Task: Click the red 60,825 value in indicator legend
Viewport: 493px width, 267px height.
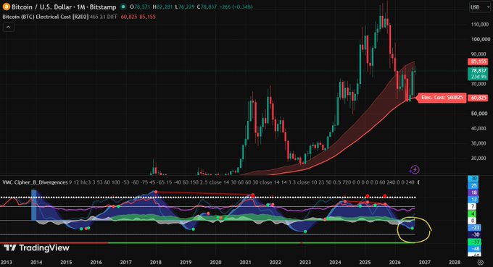Action: pyautogui.click(x=129, y=17)
